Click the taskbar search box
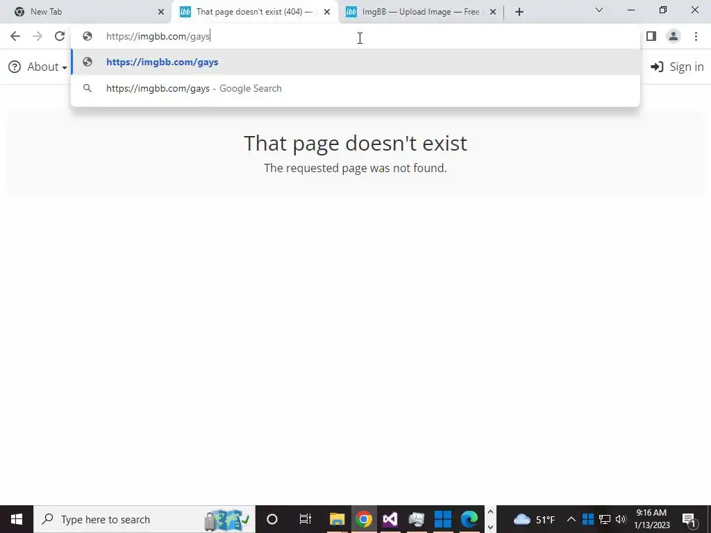The width and height of the screenshot is (711, 533). pos(144,519)
